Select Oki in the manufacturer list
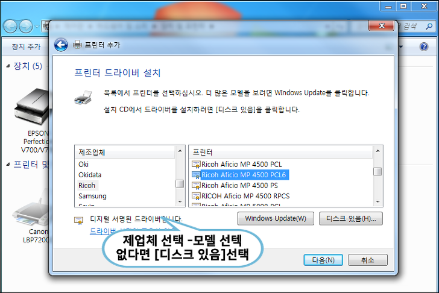This screenshot has height=293, width=439. (x=83, y=164)
